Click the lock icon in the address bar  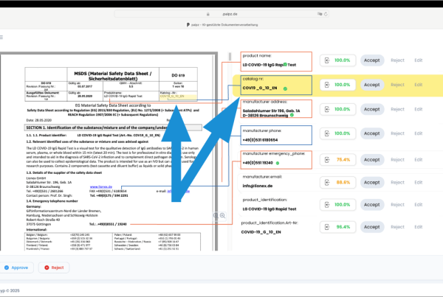208,14
